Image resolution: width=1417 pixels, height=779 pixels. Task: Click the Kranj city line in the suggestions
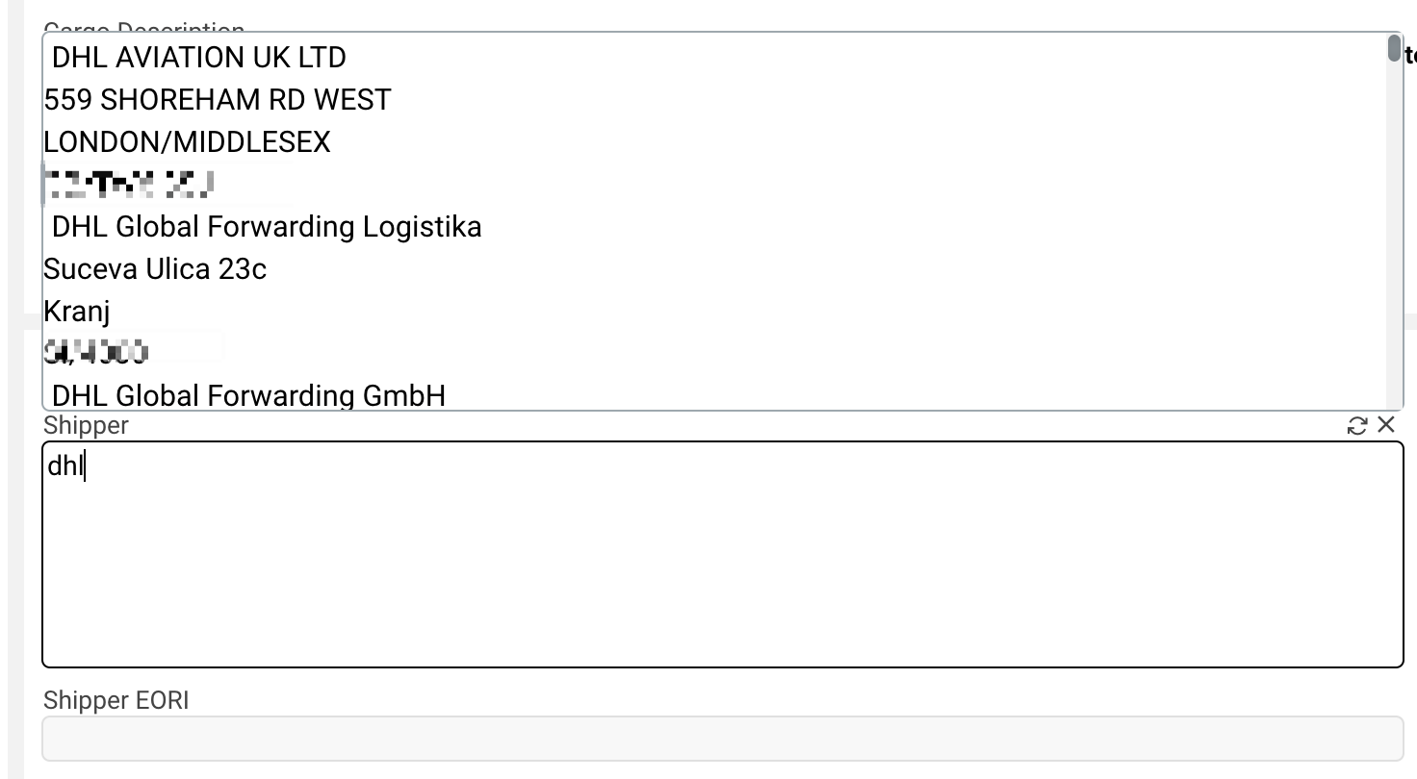(77, 312)
